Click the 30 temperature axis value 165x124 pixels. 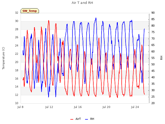(x=16, y=21)
